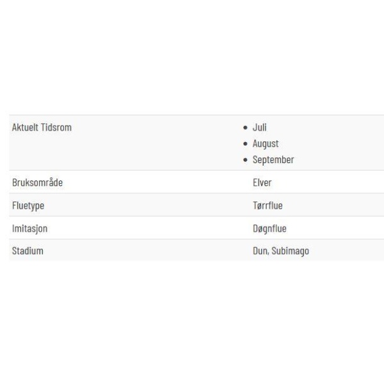
Task: Click the Elver value text
Action: [x=262, y=182]
